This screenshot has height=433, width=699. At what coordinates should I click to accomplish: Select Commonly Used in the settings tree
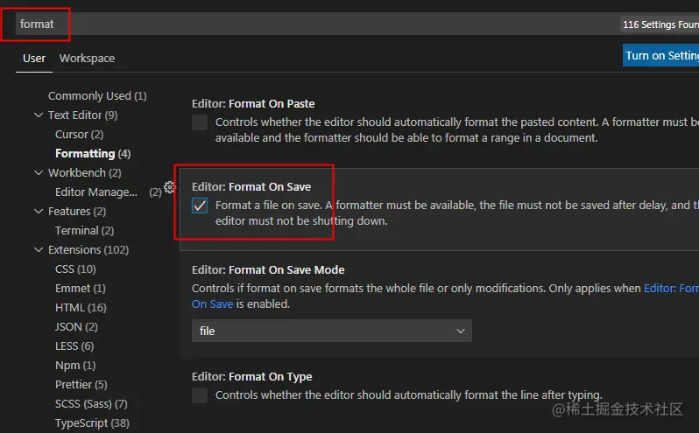pyautogui.click(x=97, y=96)
